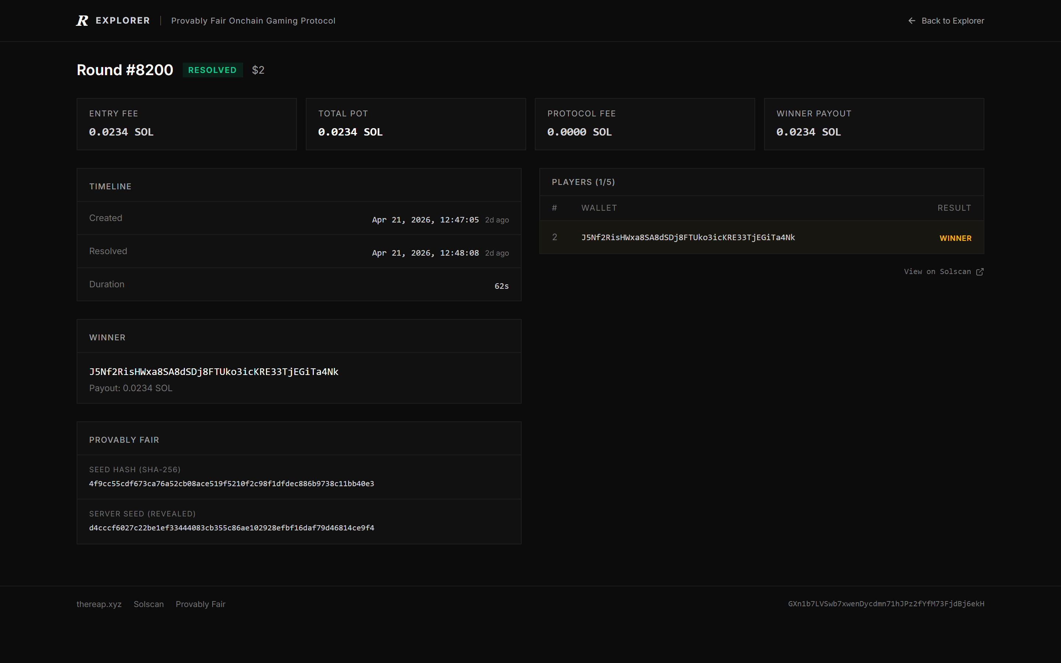The image size is (1061, 663).
Task: Visit thereap.xyz footer link
Action: tap(99, 604)
